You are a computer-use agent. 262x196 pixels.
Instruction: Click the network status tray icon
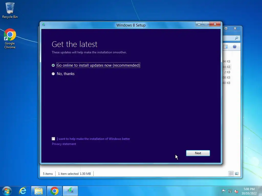[x=230, y=191]
